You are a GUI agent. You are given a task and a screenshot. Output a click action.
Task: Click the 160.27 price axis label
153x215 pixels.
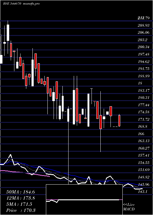click(144, 148)
